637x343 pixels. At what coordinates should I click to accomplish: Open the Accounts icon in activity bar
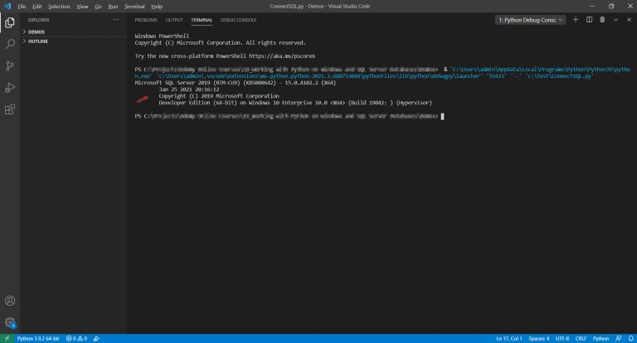coord(10,301)
